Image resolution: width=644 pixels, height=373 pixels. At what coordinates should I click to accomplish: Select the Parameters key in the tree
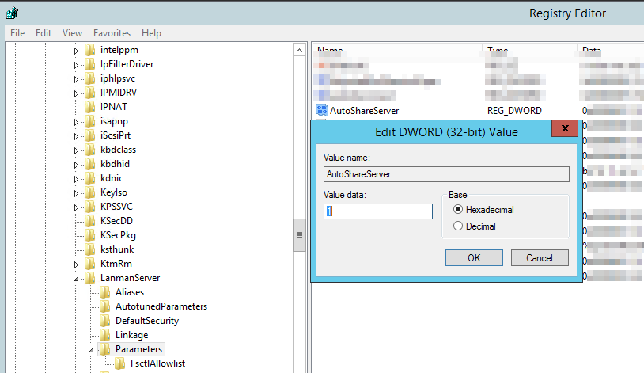point(138,349)
